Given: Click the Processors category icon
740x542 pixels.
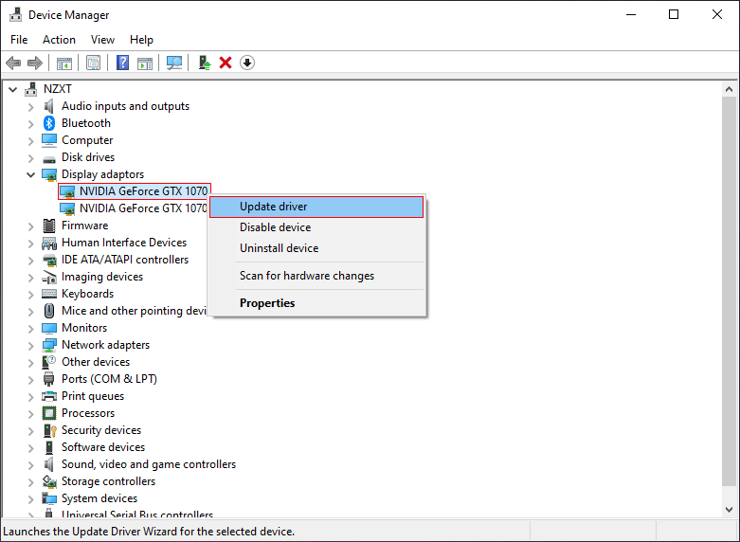Looking at the screenshot, I should pos(49,413).
